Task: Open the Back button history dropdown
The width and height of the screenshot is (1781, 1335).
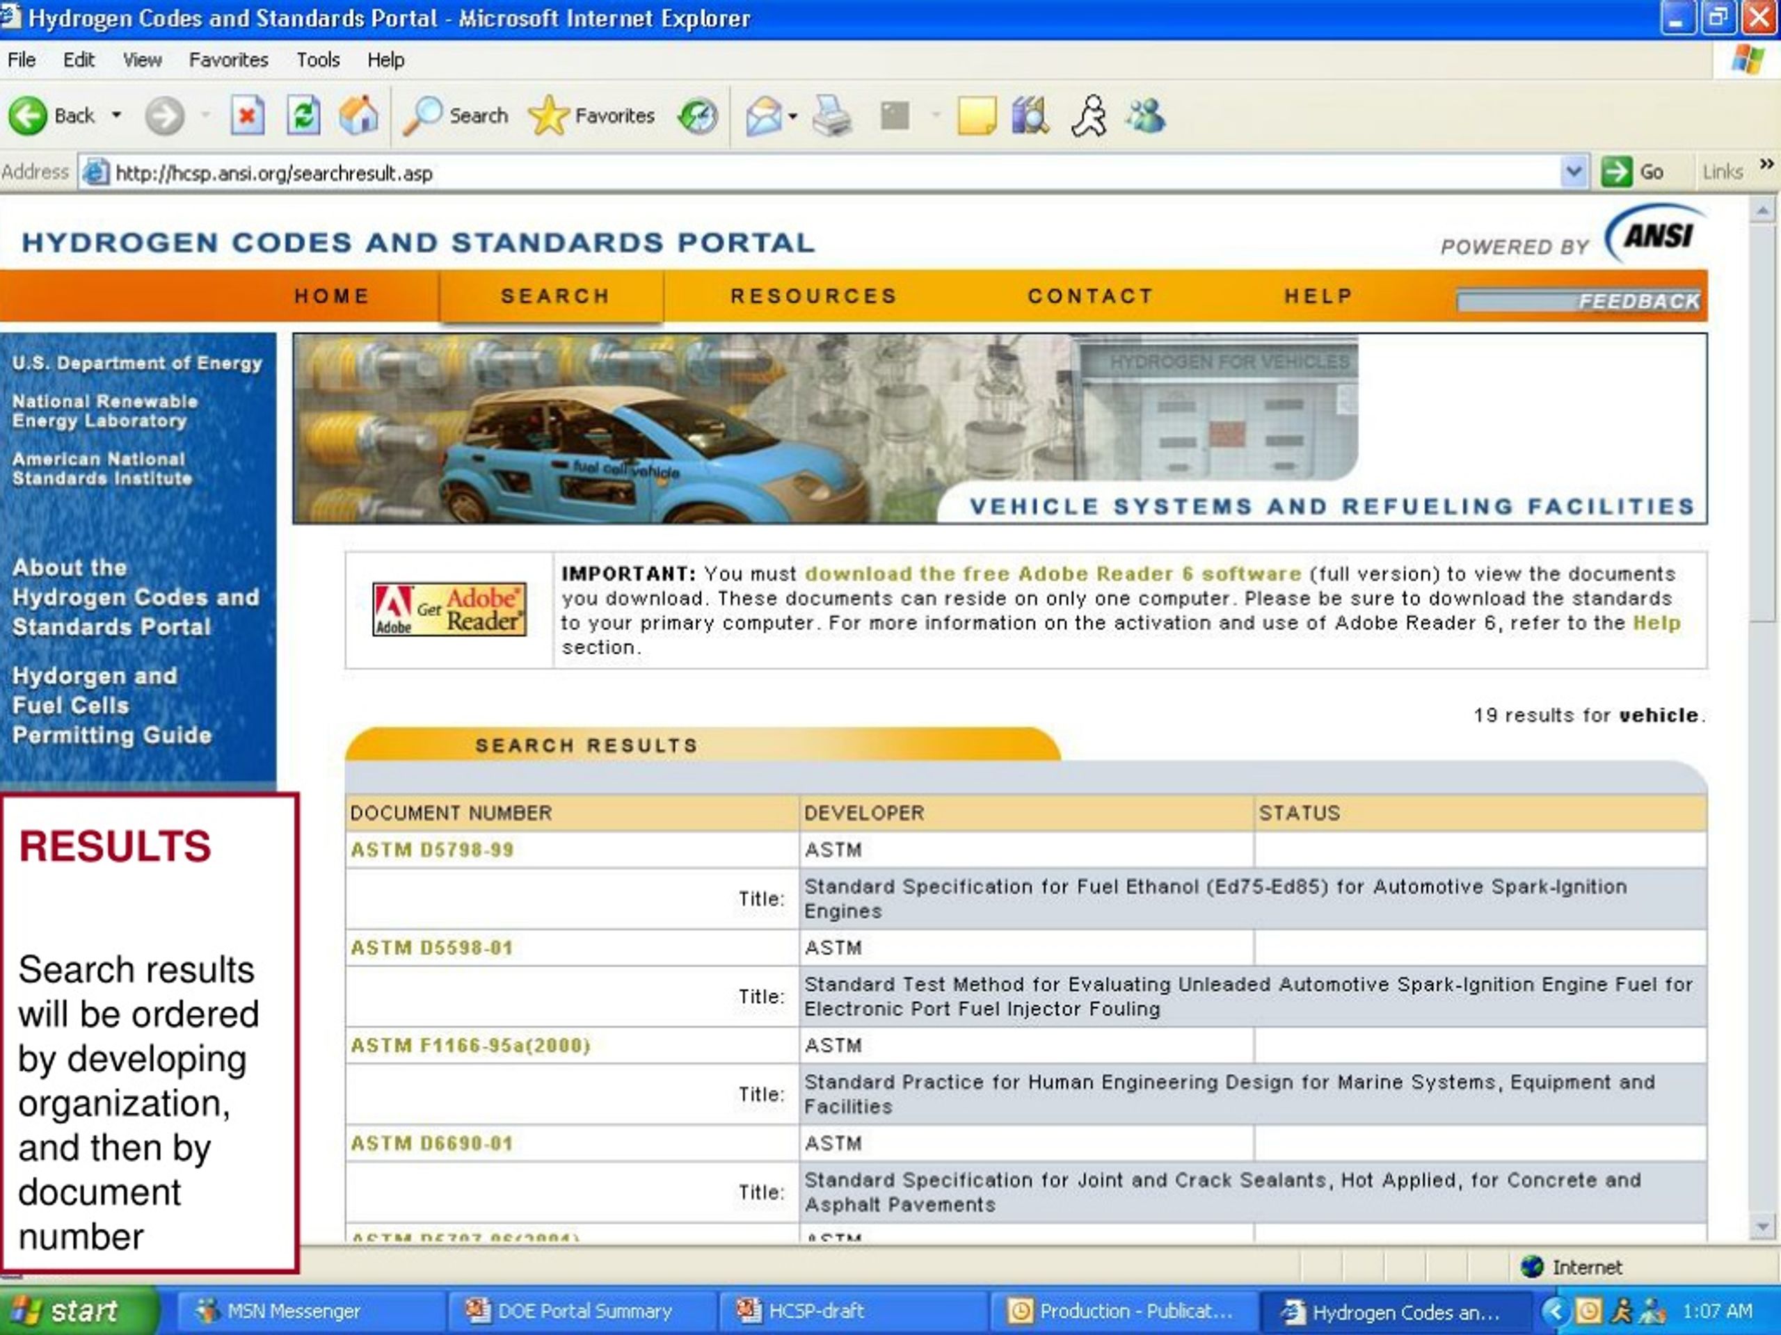Action: tap(117, 116)
